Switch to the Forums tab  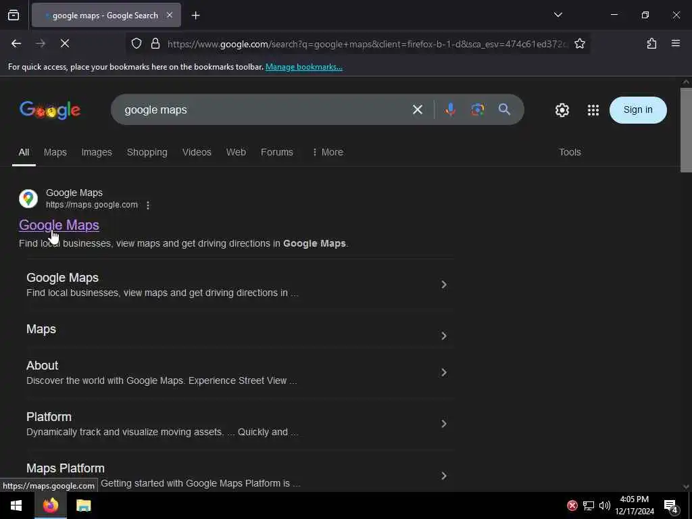(x=276, y=152)
